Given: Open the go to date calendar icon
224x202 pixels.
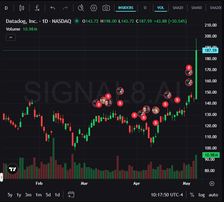Looking at the screenshot, I should coord(71,195).
